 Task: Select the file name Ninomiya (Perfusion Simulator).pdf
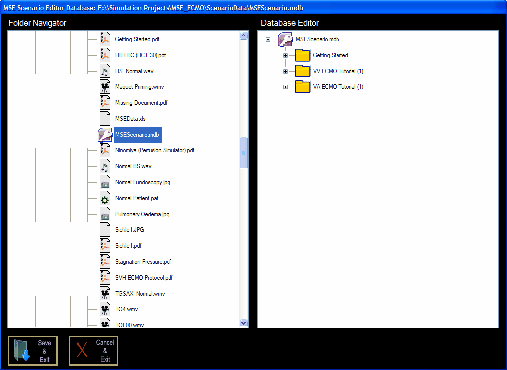click(x=155, y=150)
